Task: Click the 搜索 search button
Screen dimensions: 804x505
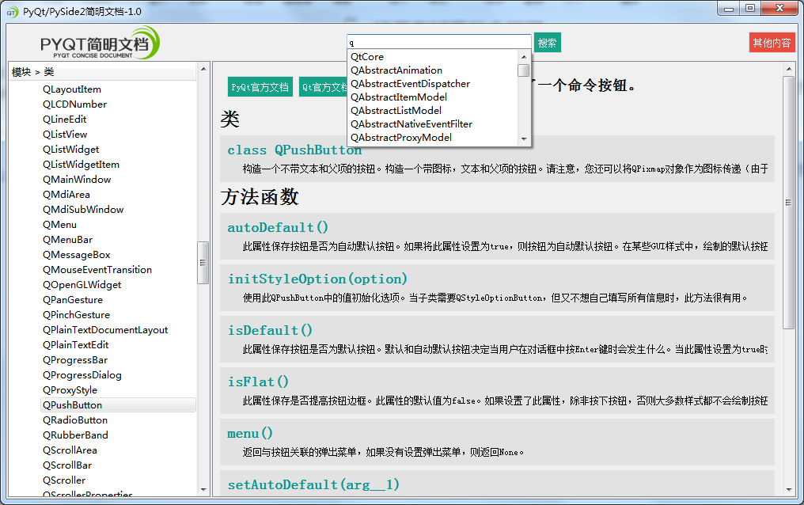Action: [x=547, y=43]
